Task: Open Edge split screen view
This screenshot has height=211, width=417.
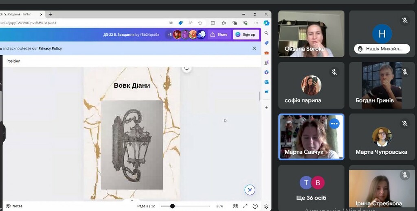Action: pos(213,23)
